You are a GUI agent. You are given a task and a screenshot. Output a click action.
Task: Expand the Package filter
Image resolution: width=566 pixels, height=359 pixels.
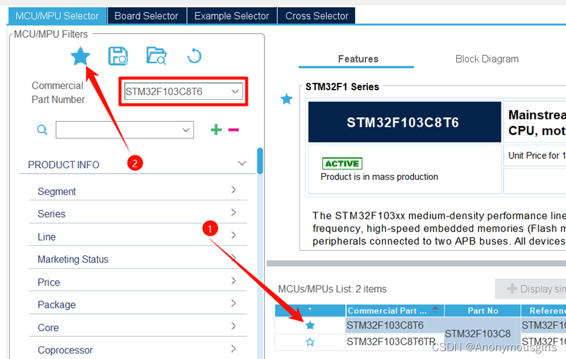234,303
